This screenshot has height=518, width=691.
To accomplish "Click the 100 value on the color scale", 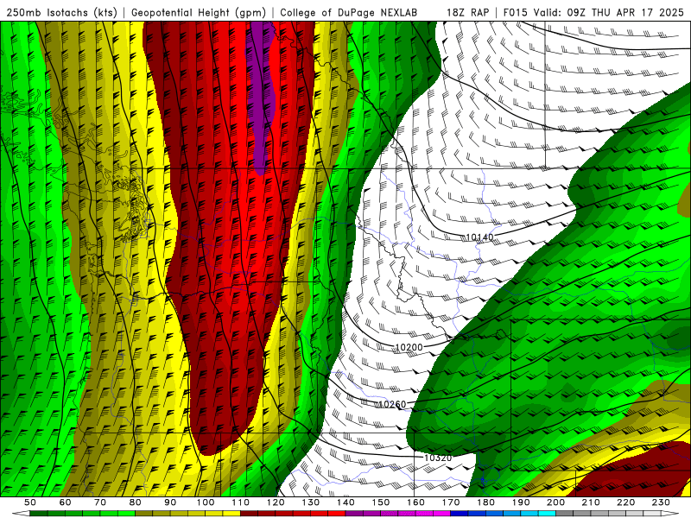I will (206, 502).
